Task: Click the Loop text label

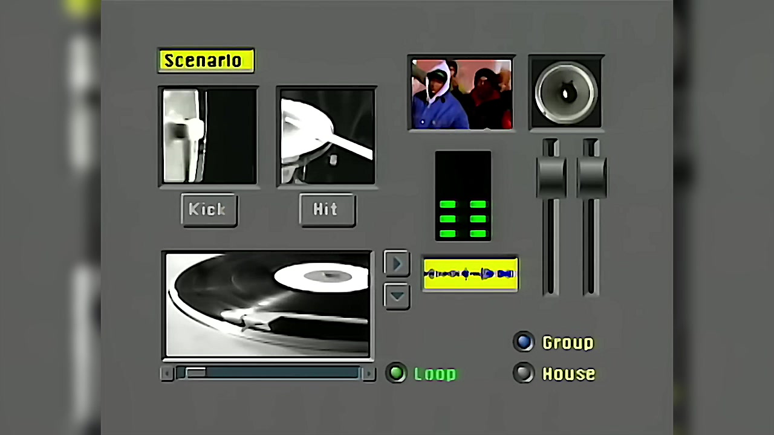Action: (435, 374)
